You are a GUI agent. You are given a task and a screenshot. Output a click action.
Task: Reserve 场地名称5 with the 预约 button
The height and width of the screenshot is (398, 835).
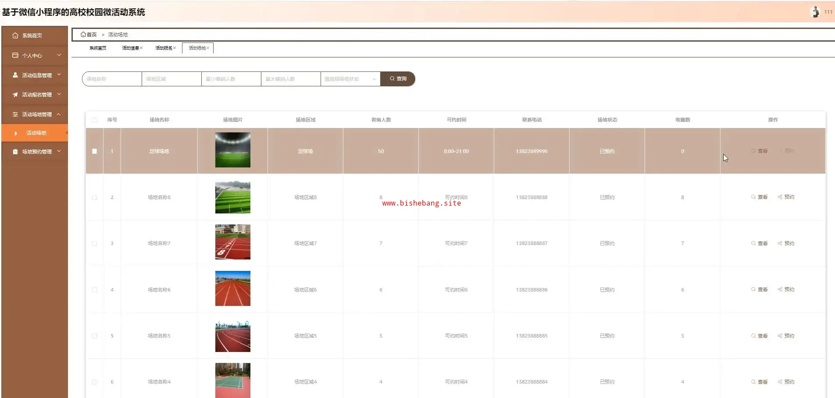(786, 336)
